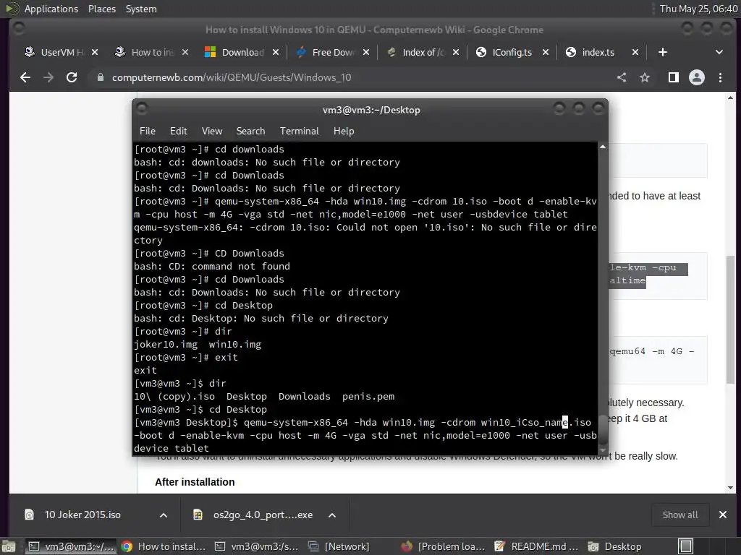741x555 pixels.
Task: Open terminal Search menu
Action: tap(250, 132)
